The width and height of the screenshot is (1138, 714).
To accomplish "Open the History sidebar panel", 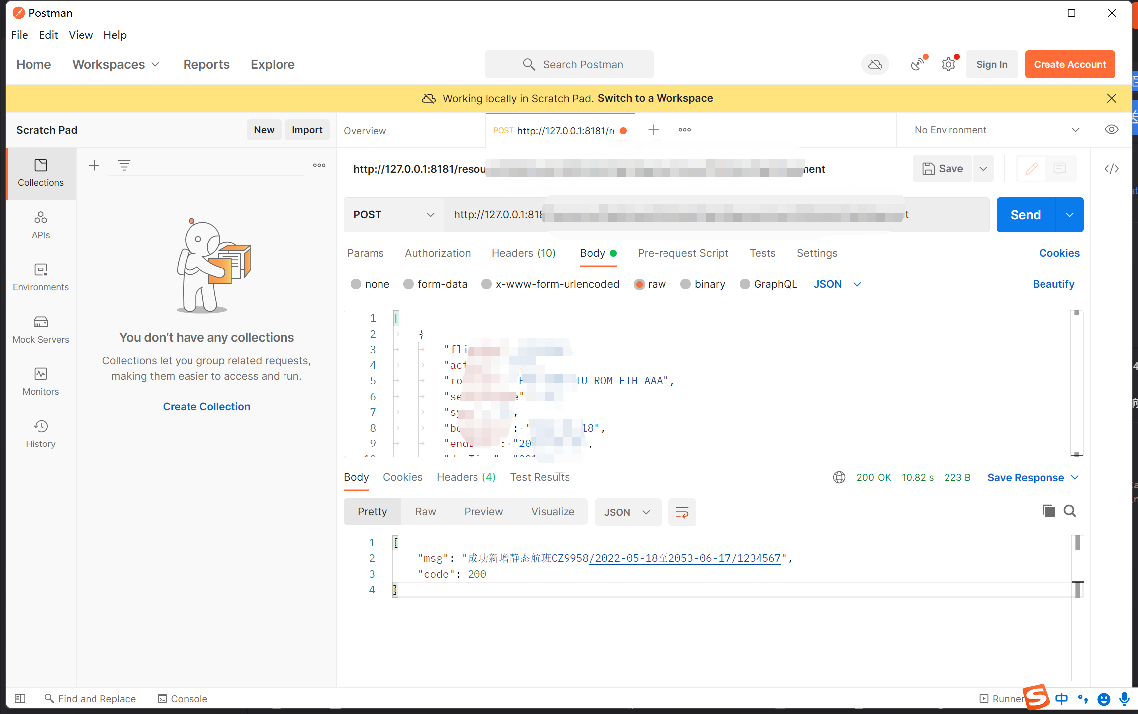I will click(41, 434).
